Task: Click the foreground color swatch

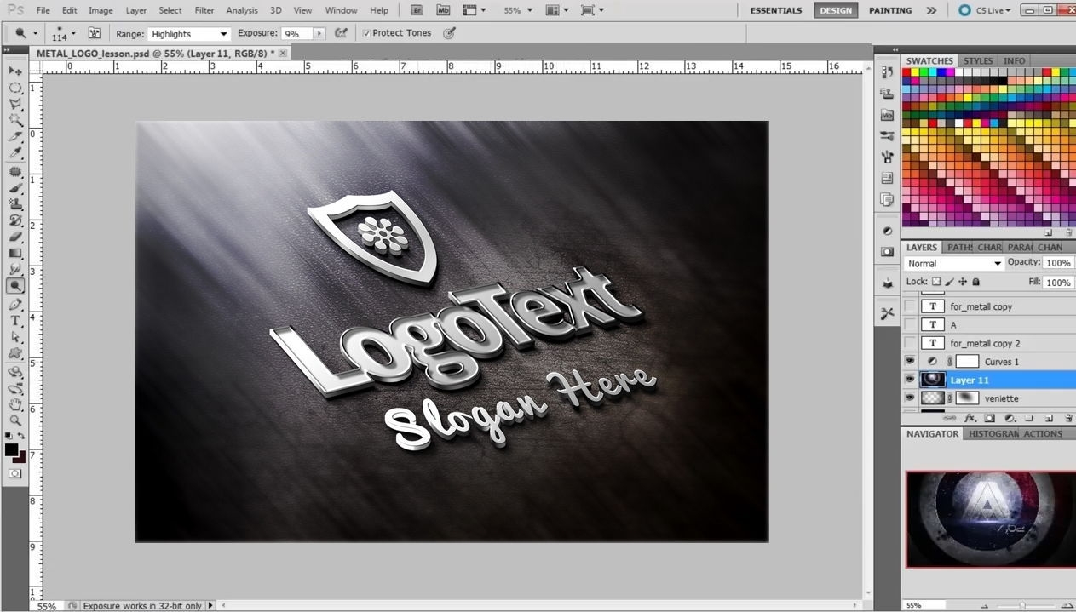Action: [x=11, y=449]
